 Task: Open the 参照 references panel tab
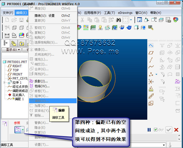17,123
